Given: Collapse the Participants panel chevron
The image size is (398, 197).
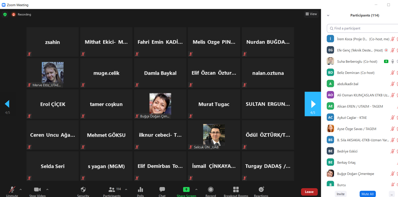Looking at the screenshot, I should coord(328,16).
